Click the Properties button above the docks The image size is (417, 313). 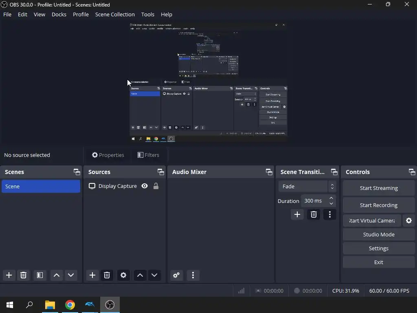(x=108, y=155)
